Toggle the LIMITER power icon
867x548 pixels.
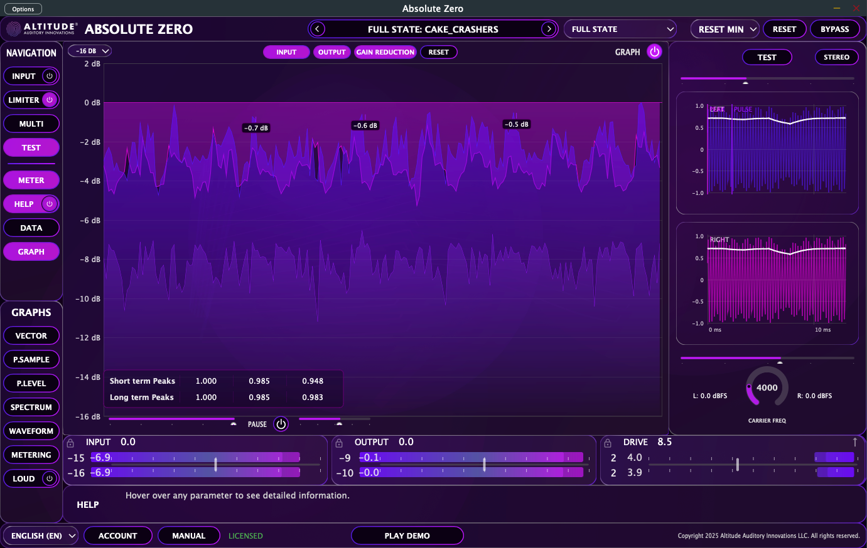(50, 100)
